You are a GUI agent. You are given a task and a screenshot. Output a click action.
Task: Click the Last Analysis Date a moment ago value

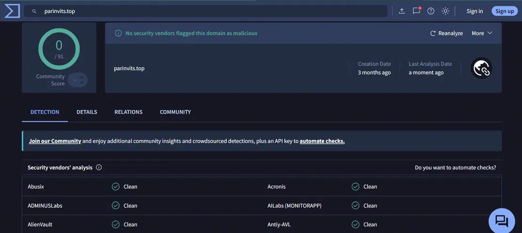coord(426,72)
